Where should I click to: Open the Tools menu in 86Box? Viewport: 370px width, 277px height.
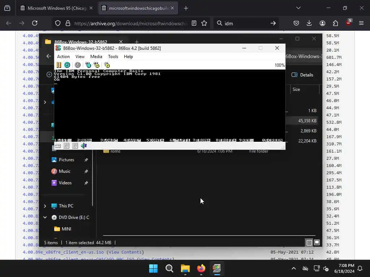[x=113, y=57]
